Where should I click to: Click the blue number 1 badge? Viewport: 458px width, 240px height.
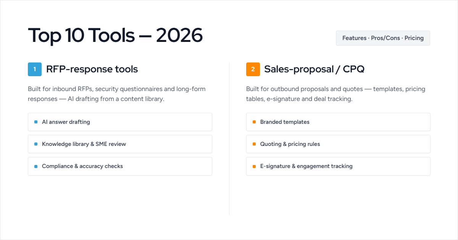35,69
